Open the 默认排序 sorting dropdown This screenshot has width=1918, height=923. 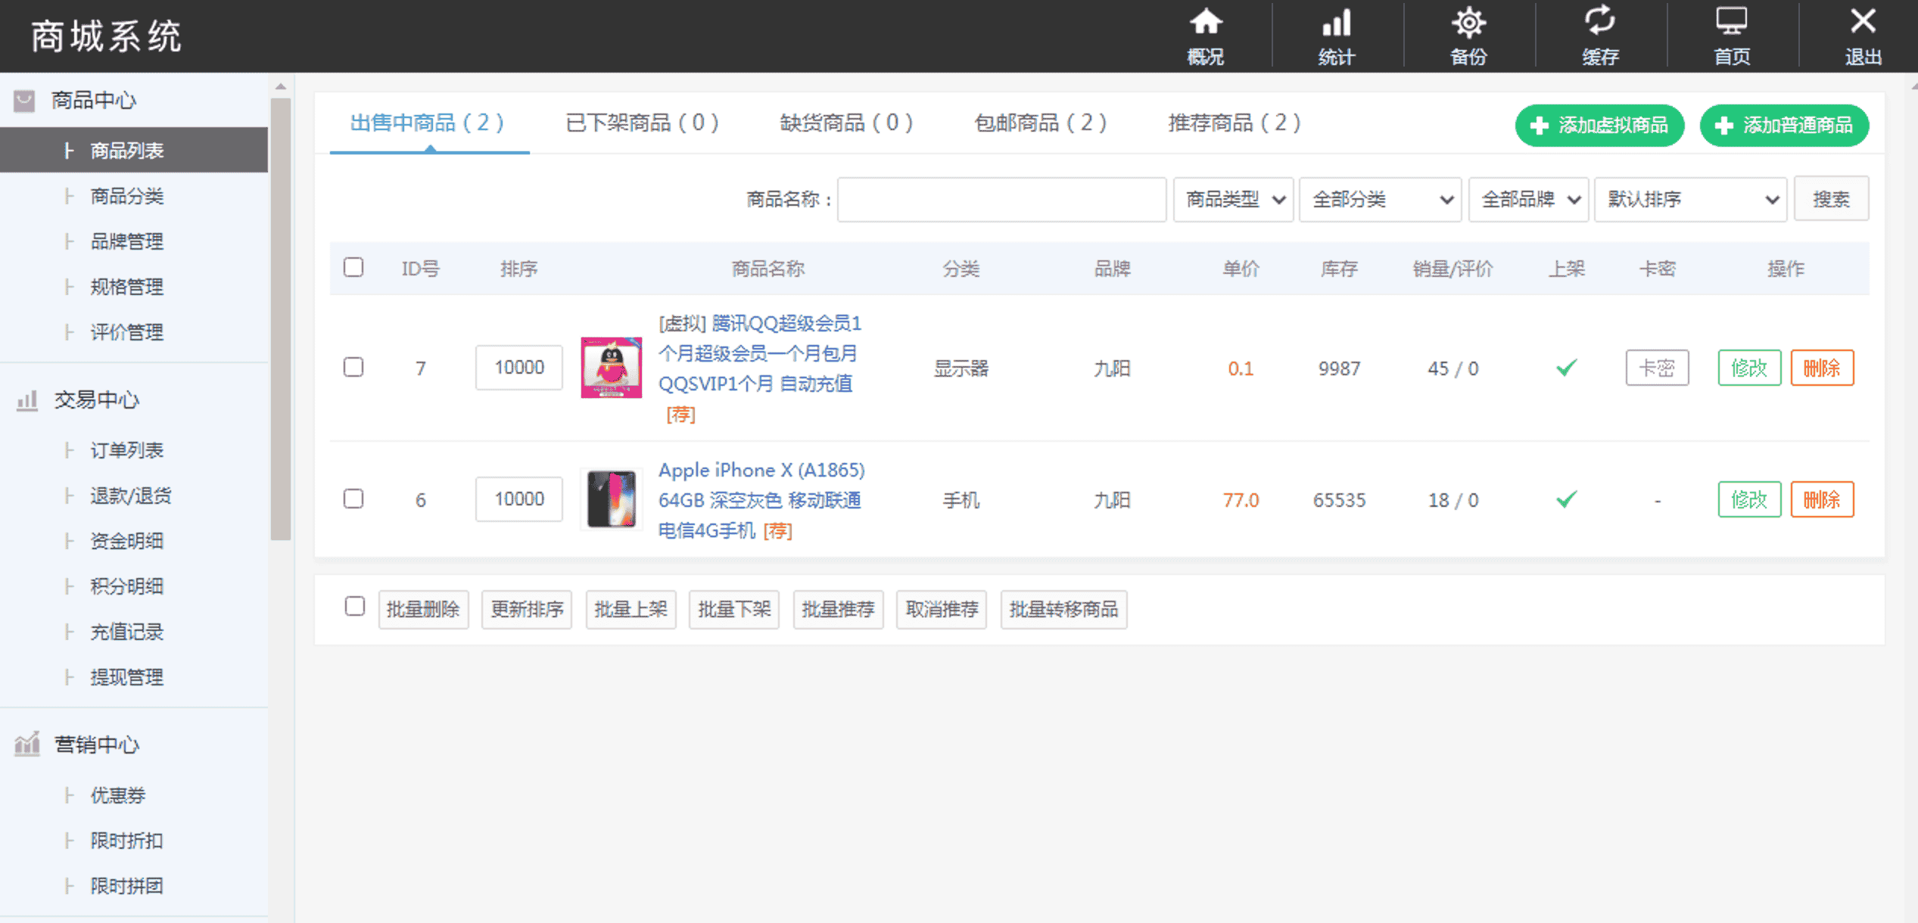(1690, 199)
